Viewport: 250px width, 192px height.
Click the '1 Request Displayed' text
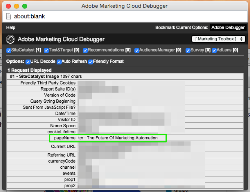[x=29, y=70]
